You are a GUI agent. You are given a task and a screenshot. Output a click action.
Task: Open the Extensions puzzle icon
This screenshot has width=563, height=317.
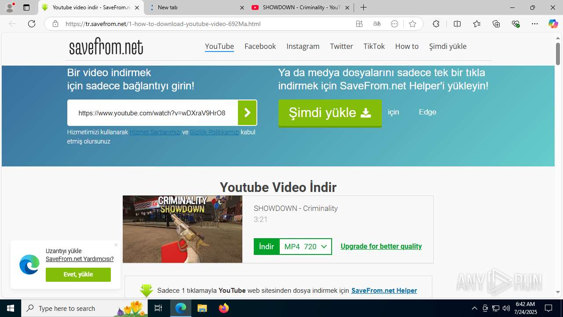pos(436,24)
